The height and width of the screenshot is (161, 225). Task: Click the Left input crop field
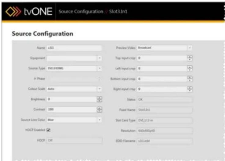(162, 69)
